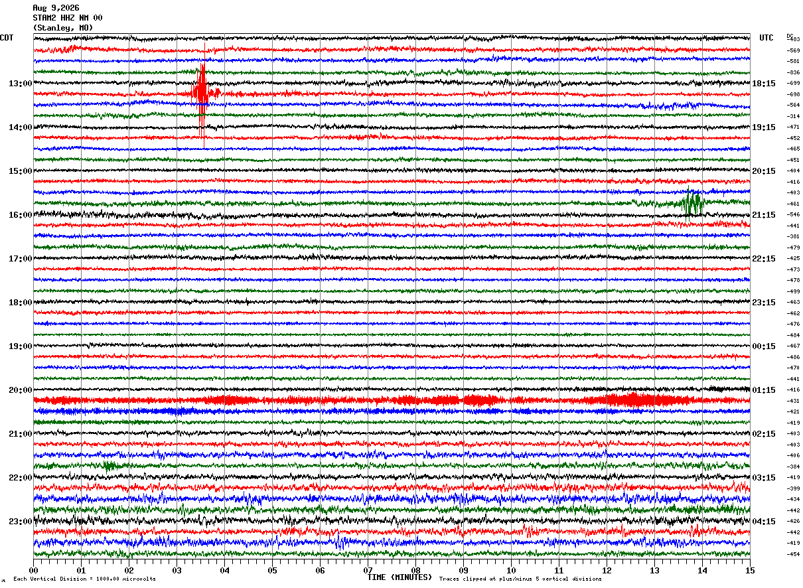Viewport: 803px width, 588px height.
Task: Click the 18:00 CDT time label
Action: pos(21,303)
